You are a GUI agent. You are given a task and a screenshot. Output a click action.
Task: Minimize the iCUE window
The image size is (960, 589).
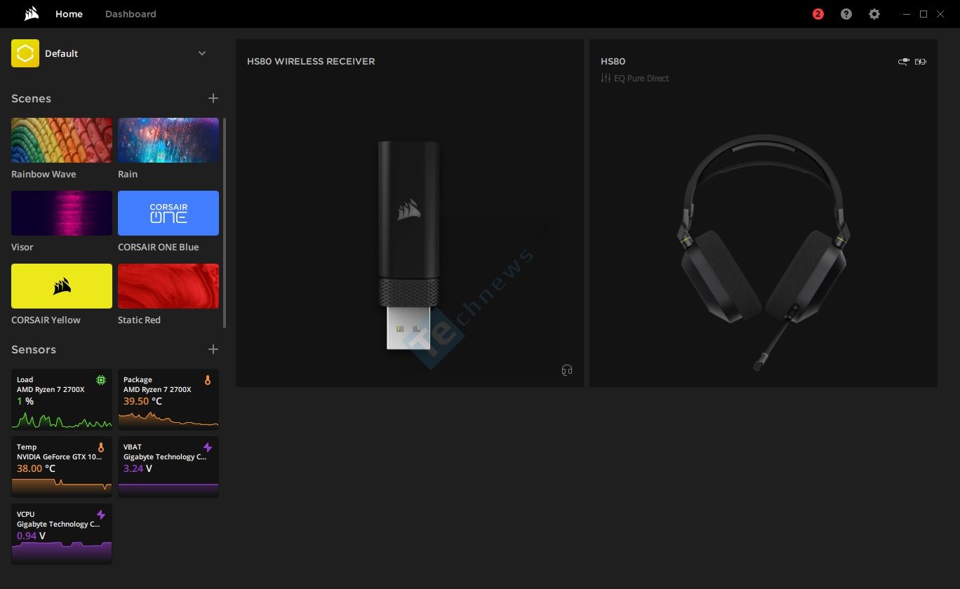click(906, 14)
